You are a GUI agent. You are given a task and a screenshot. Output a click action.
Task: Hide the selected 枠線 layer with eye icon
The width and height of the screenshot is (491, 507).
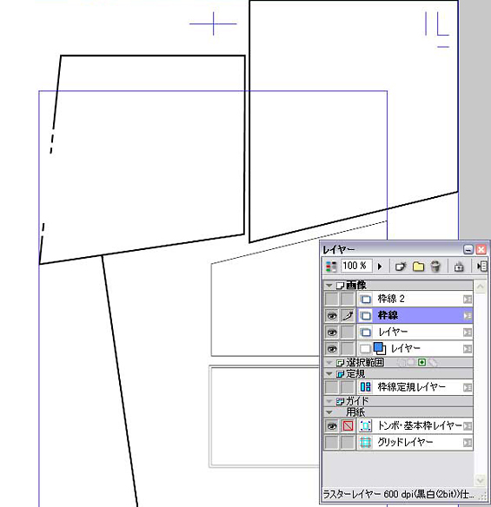point(332,316)
